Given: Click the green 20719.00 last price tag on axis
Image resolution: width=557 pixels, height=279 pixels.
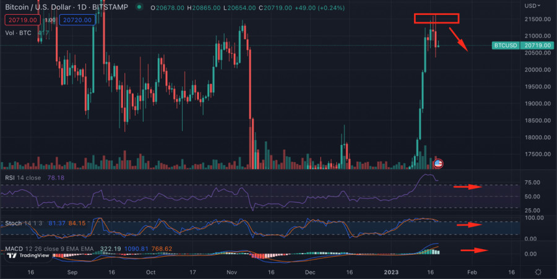Looking at the screenshot, I should pos(537,45).
